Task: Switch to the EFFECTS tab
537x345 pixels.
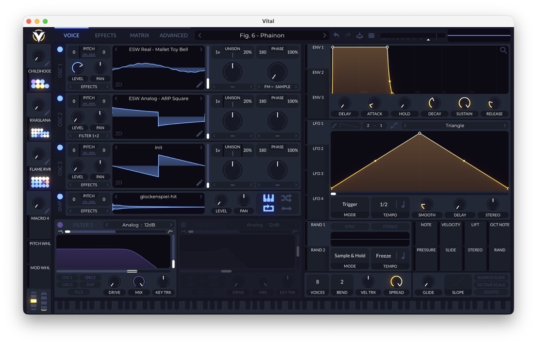Action: coord(105,35)
